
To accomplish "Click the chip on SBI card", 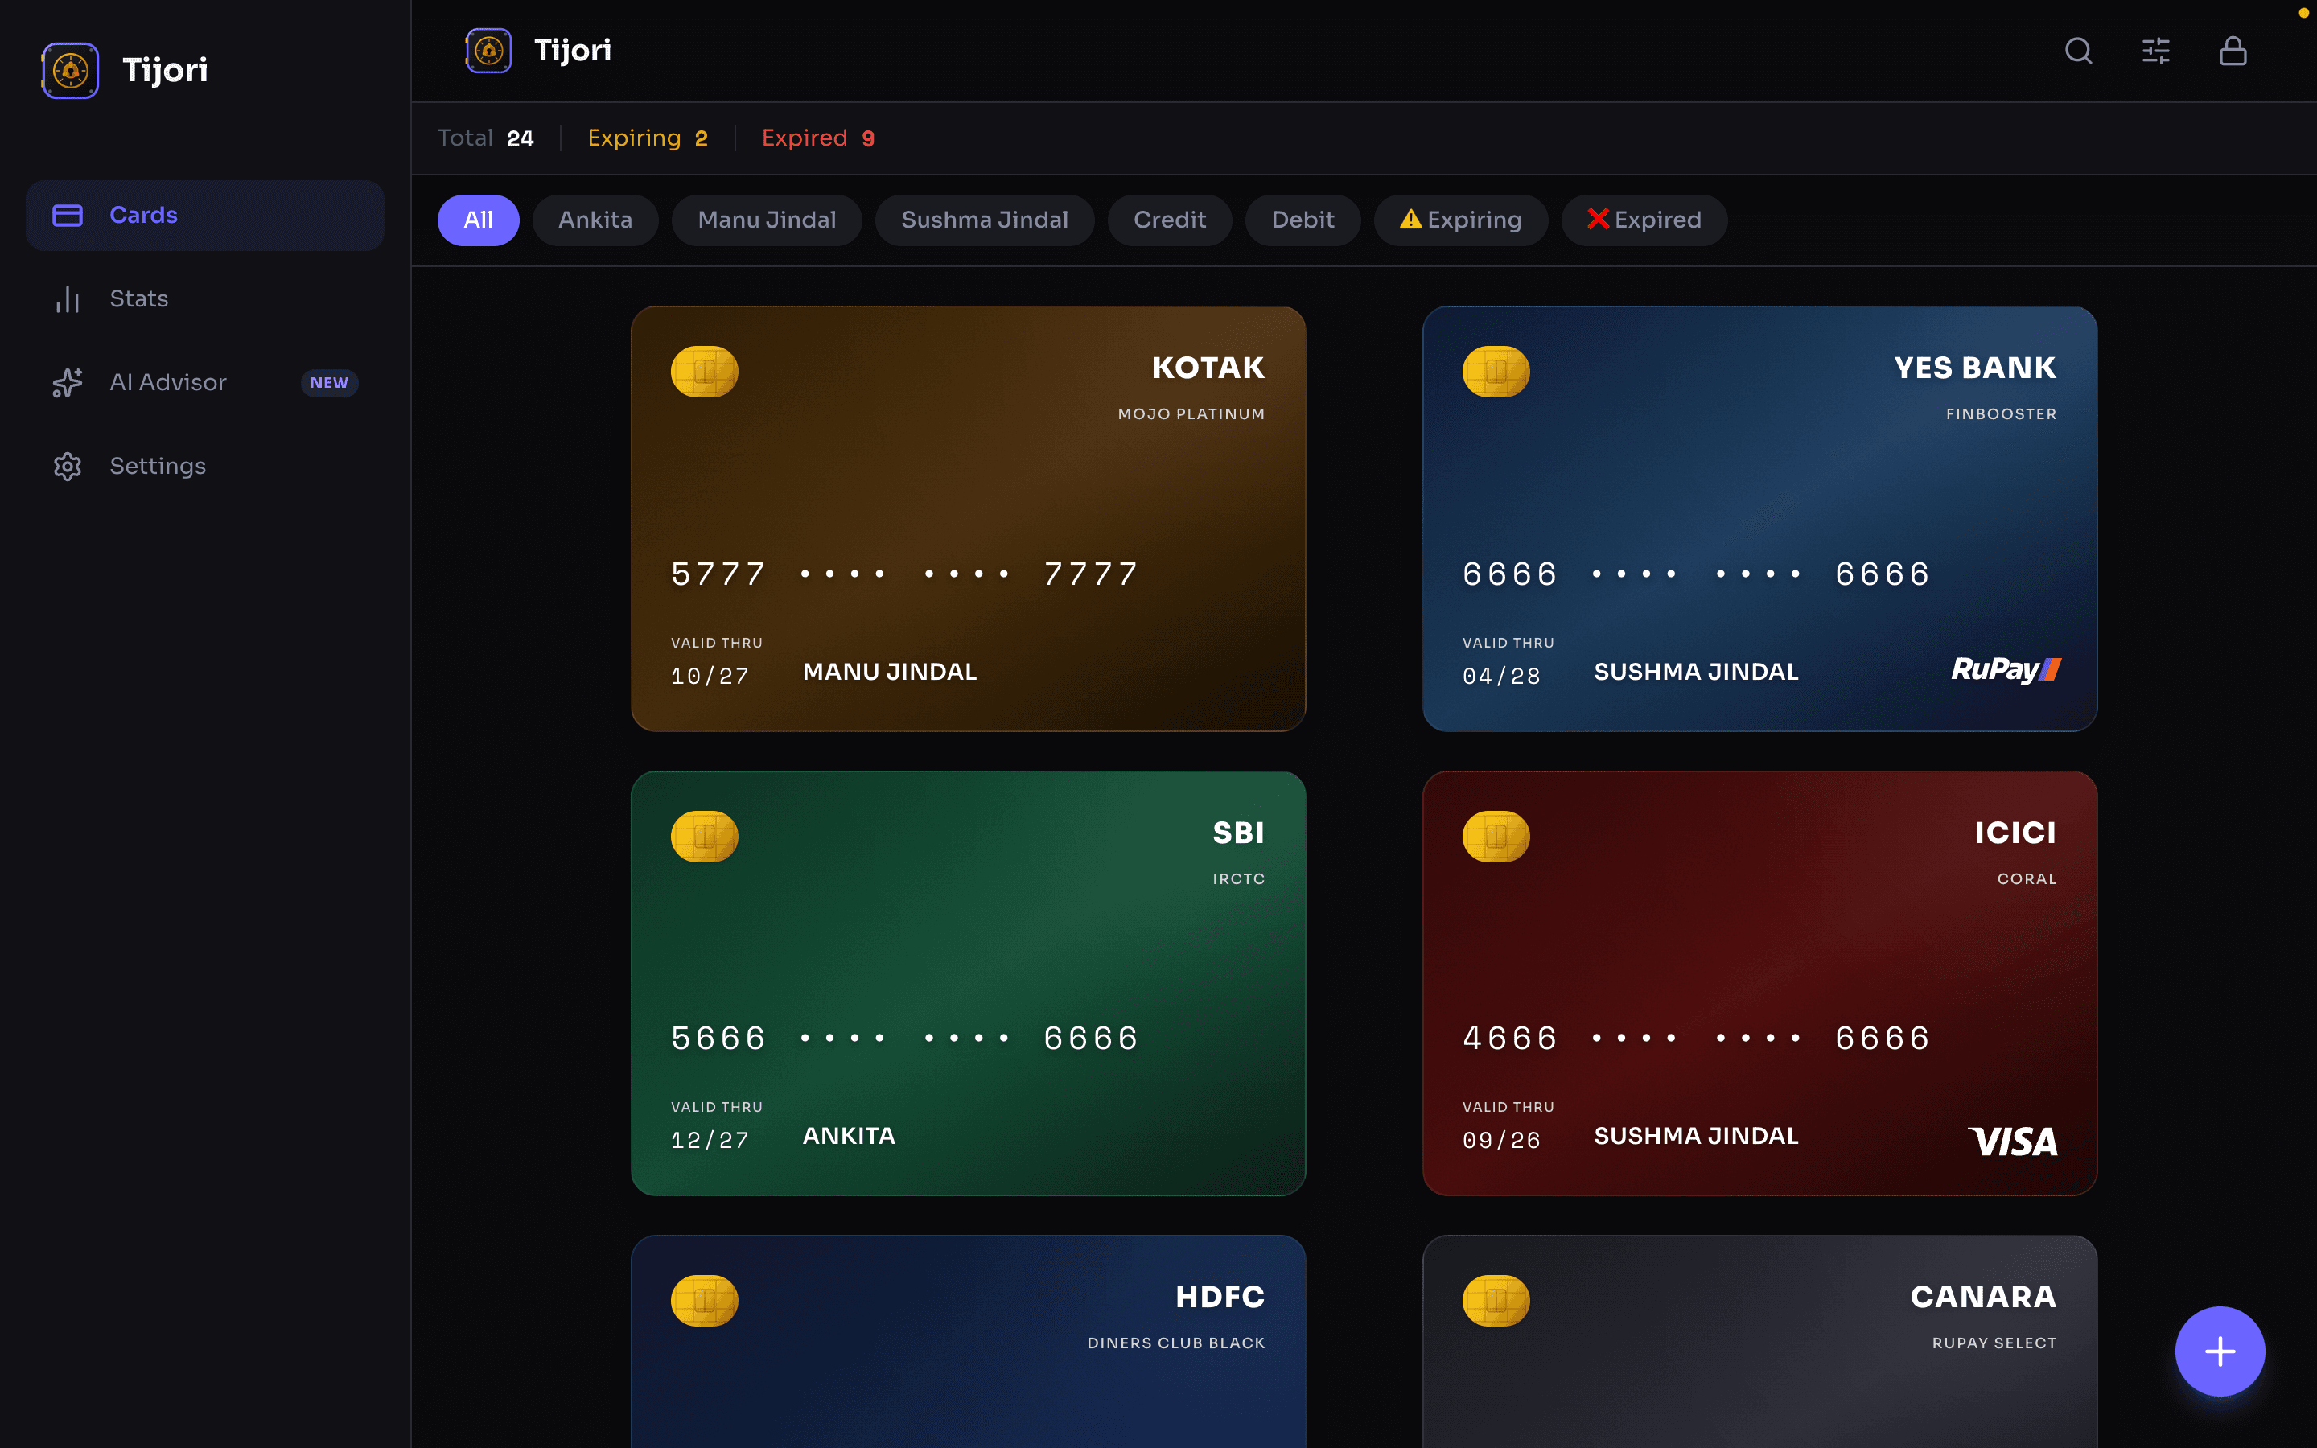I will coord(705,836).
